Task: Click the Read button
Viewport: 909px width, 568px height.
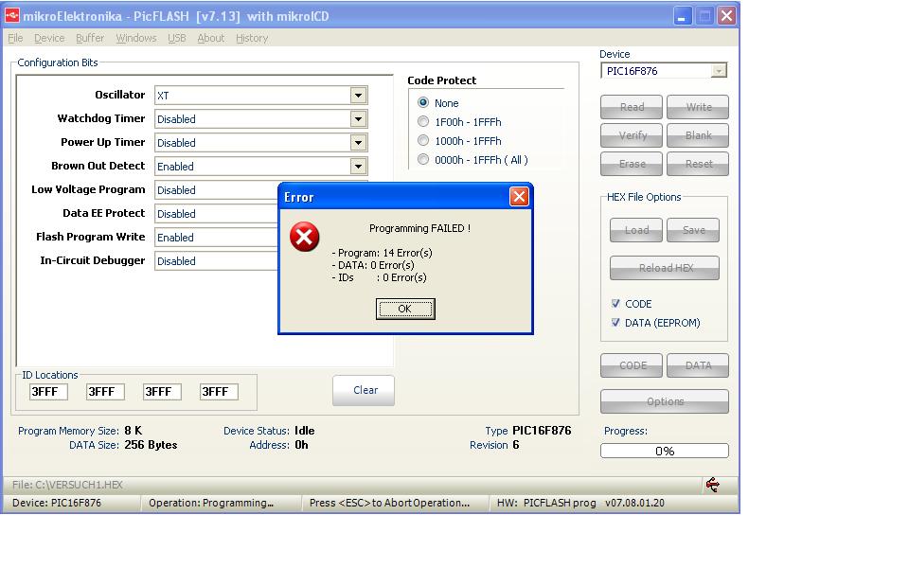Action: click(x=632, y=107)
